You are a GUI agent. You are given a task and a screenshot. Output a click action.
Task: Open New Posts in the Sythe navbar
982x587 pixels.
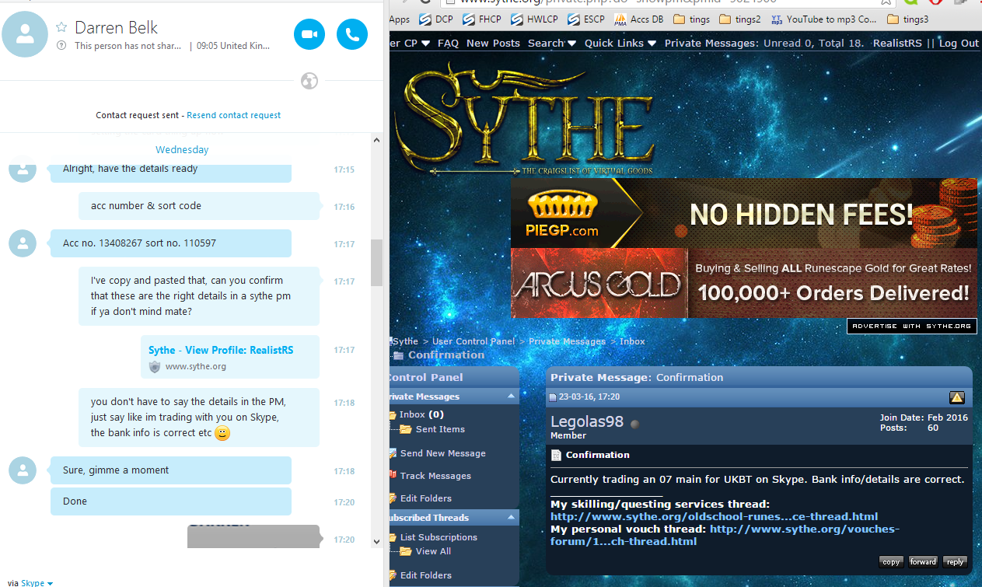pyautogui.click(x=493, y=44)
